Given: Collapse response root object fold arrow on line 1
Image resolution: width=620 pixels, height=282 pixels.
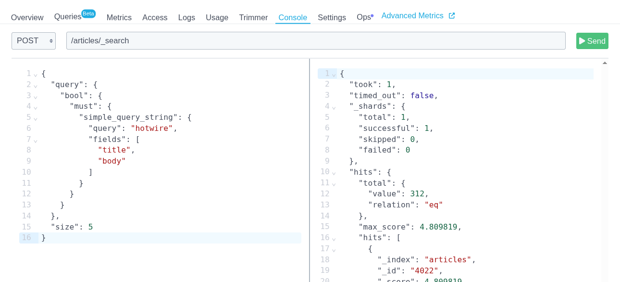Looking at the screenshot, I should (334, 74).
